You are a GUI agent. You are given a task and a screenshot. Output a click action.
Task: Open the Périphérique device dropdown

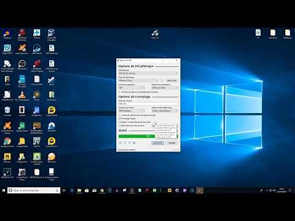click(148, 73)
